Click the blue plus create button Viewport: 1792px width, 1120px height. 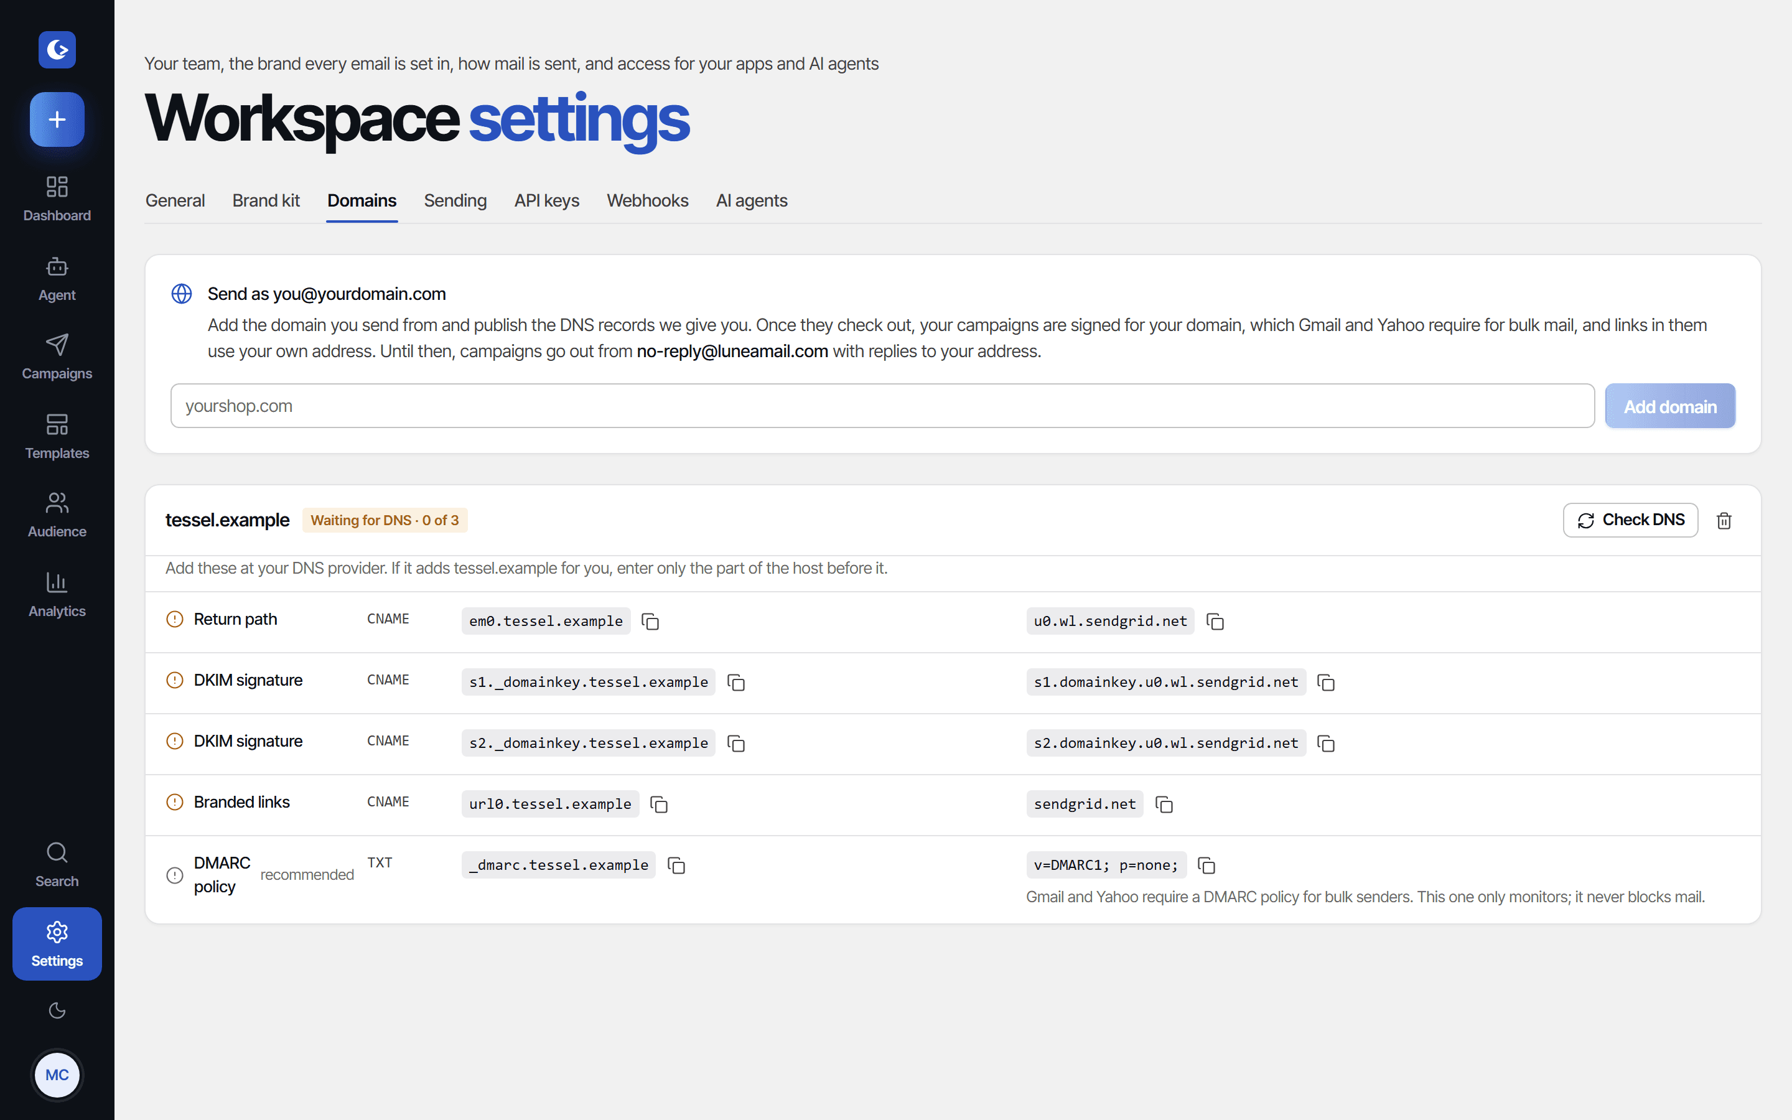coord(57,119)
